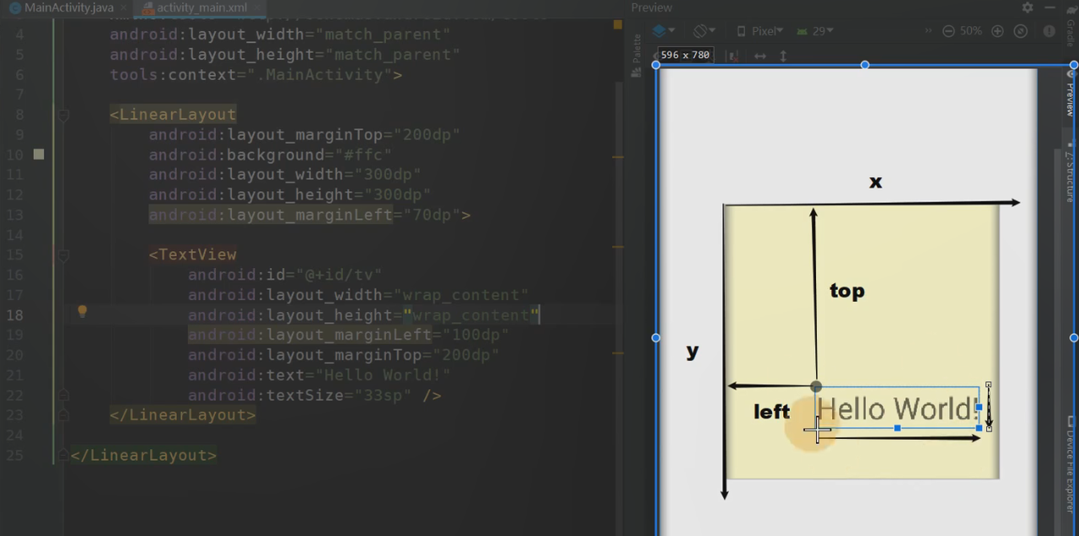The width and height of the screenshot is (1079, 536).
Task: Close the MainActivity.java tab
Action: (x=122, y=8)
